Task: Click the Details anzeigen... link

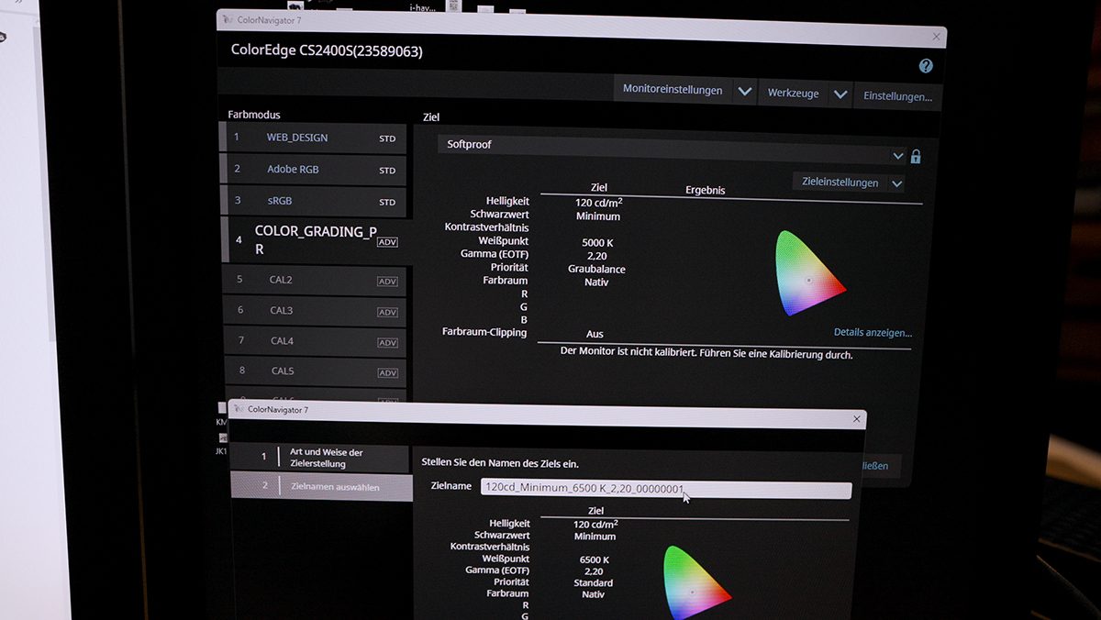Action: pyautogui.click(x=873, y=332)
